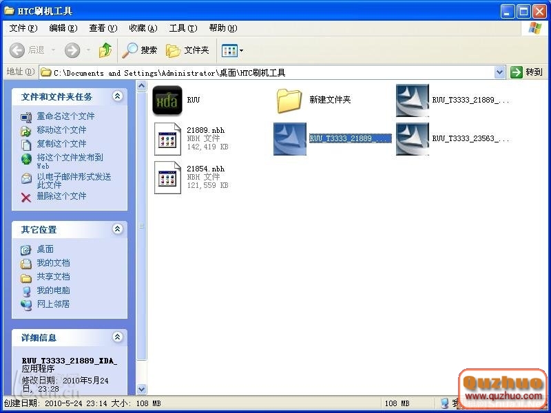This screenshot has height=413, width=551.
Task: Click 删除这个文件 task link
Action: (61, 196)
